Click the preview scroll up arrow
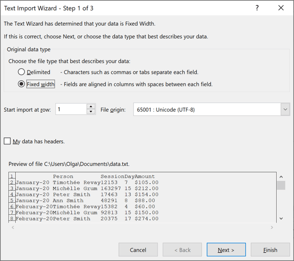Viewport: 294px width, 261px height. point(281,177)
